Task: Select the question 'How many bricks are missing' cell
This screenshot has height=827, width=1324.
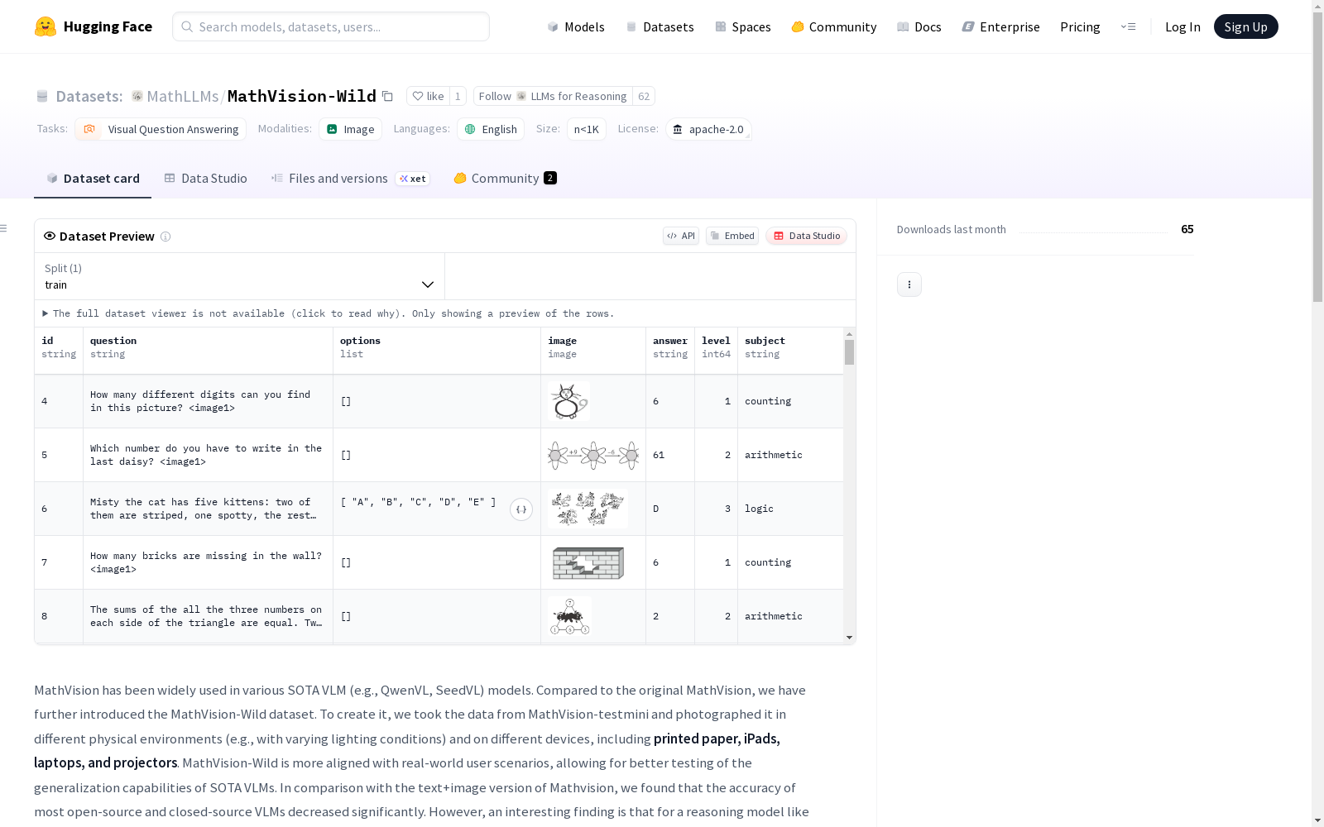Action: point(208,562)
